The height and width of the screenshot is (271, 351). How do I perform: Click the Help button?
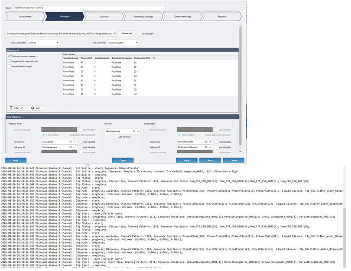point(16,160)
